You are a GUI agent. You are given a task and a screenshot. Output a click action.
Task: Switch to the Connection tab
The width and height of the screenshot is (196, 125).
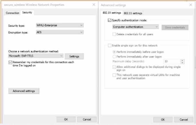(13, 13)
